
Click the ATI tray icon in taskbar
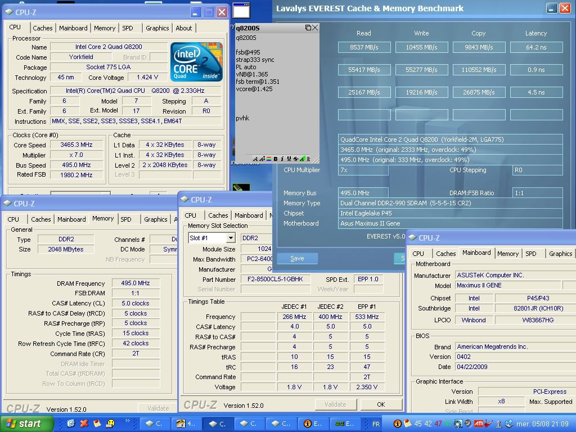479,424
